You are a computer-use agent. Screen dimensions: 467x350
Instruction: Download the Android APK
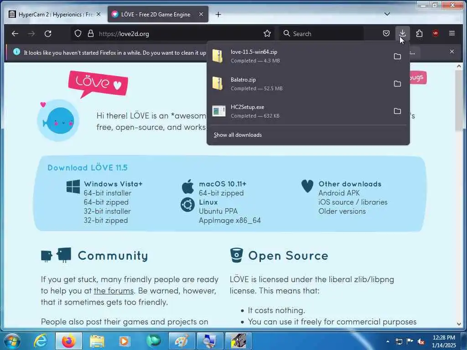coord(339,193)
